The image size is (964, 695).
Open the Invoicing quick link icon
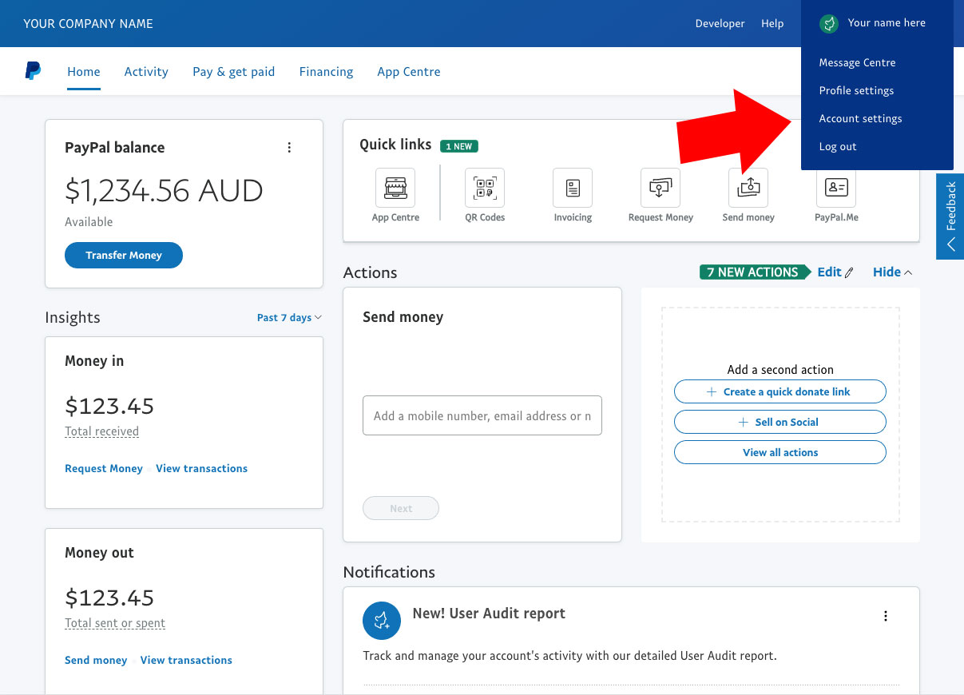[x=573, y=188]
